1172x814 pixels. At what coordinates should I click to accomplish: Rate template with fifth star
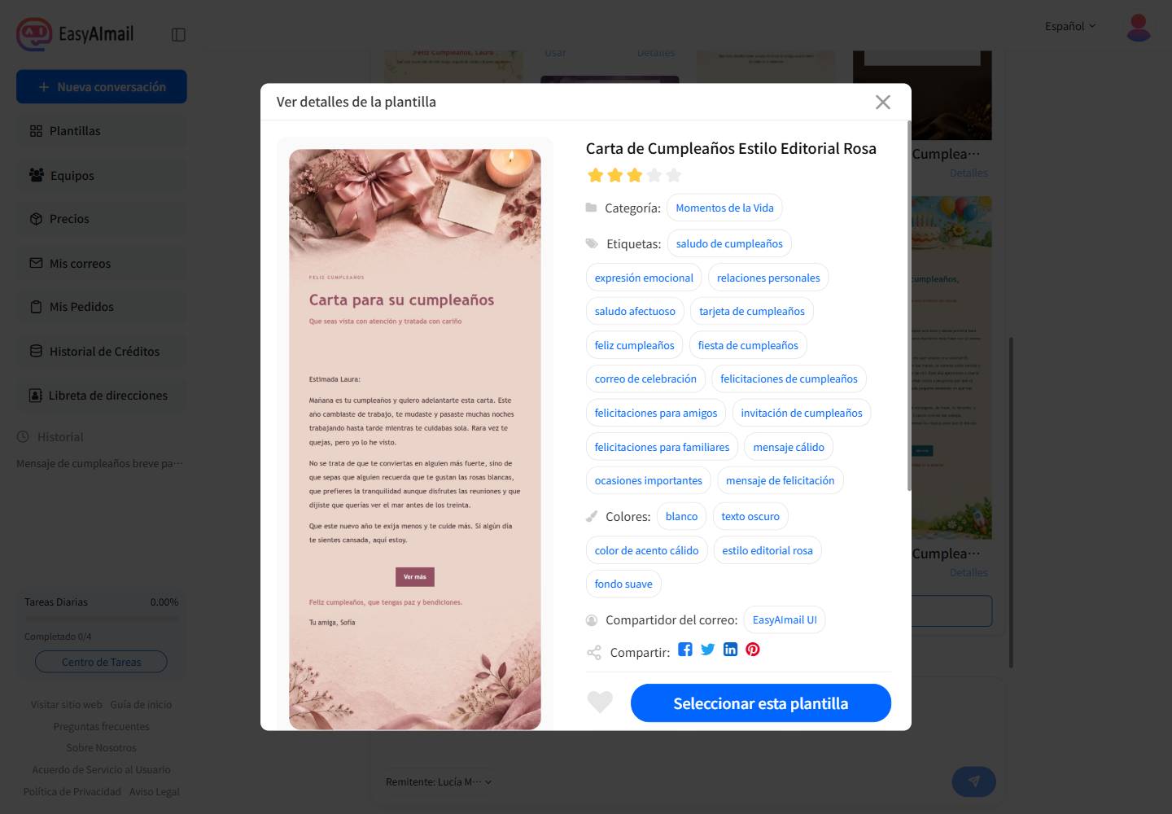click(x=673, y=175)
